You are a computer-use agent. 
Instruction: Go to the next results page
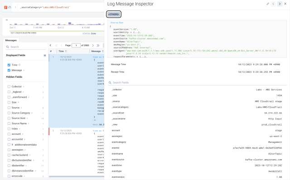coord(93,45)
